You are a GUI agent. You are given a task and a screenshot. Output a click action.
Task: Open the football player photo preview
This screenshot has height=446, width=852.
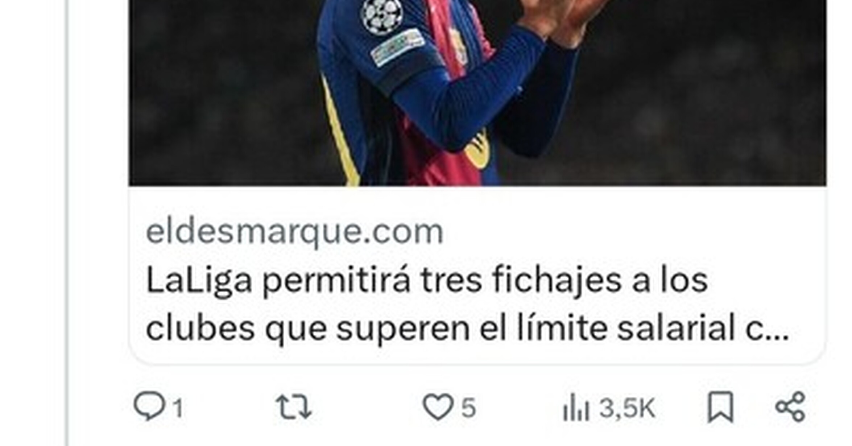point(477,93)
